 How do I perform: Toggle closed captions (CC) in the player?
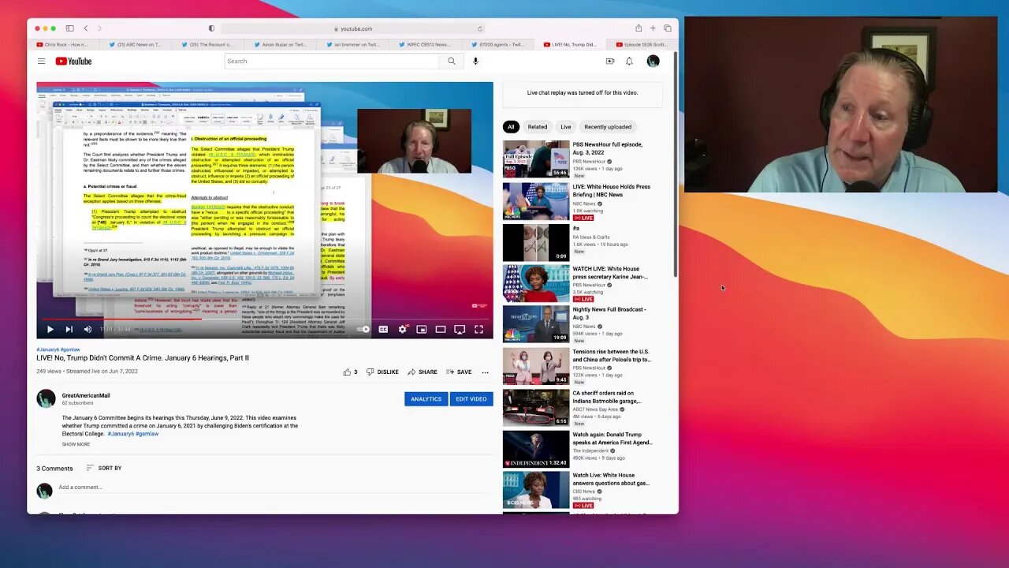tap(383, 329)
